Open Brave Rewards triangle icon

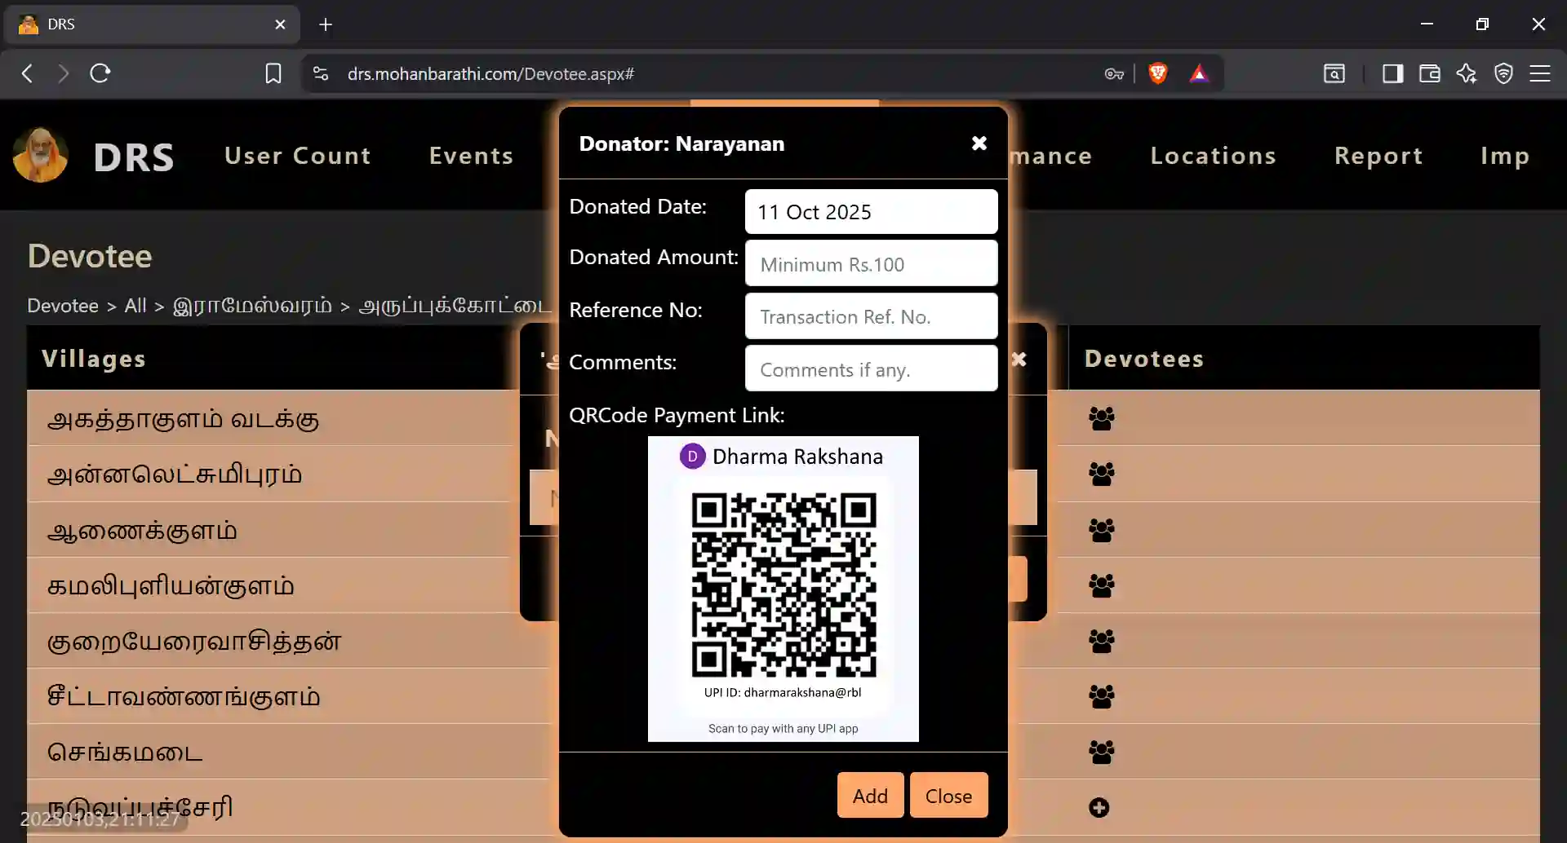(x=1199, y=73)
